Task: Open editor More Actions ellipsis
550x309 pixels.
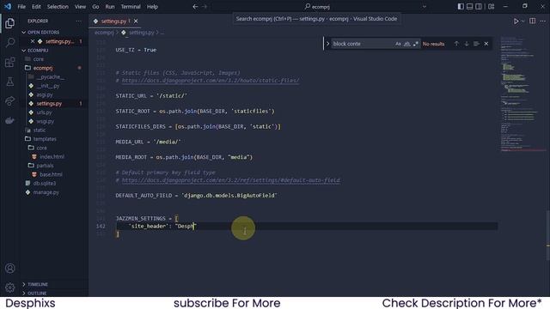Action: [x=542, y=21]
